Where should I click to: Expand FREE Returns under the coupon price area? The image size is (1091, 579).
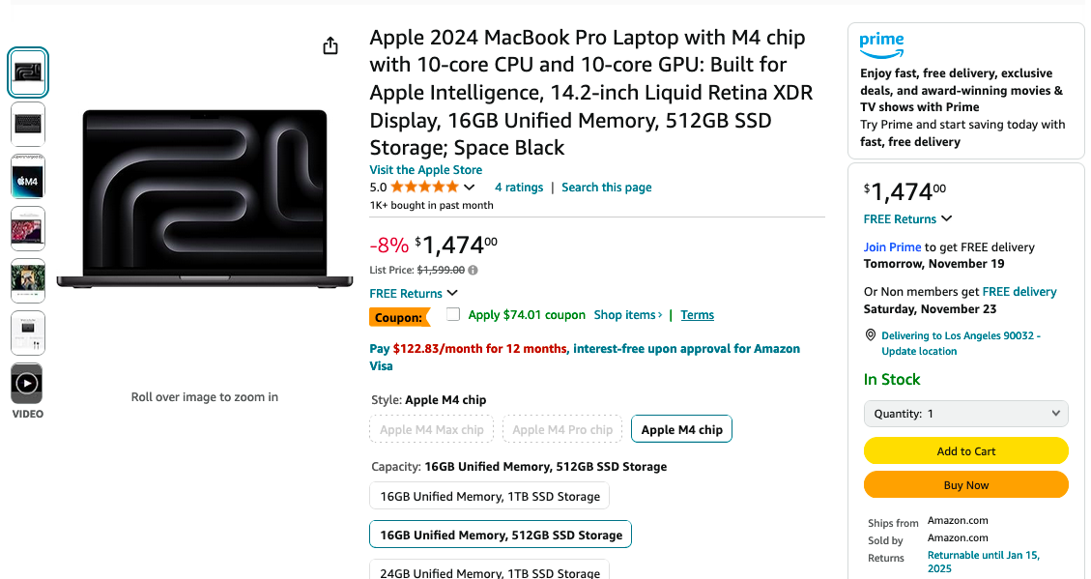(x=414, y=293)
